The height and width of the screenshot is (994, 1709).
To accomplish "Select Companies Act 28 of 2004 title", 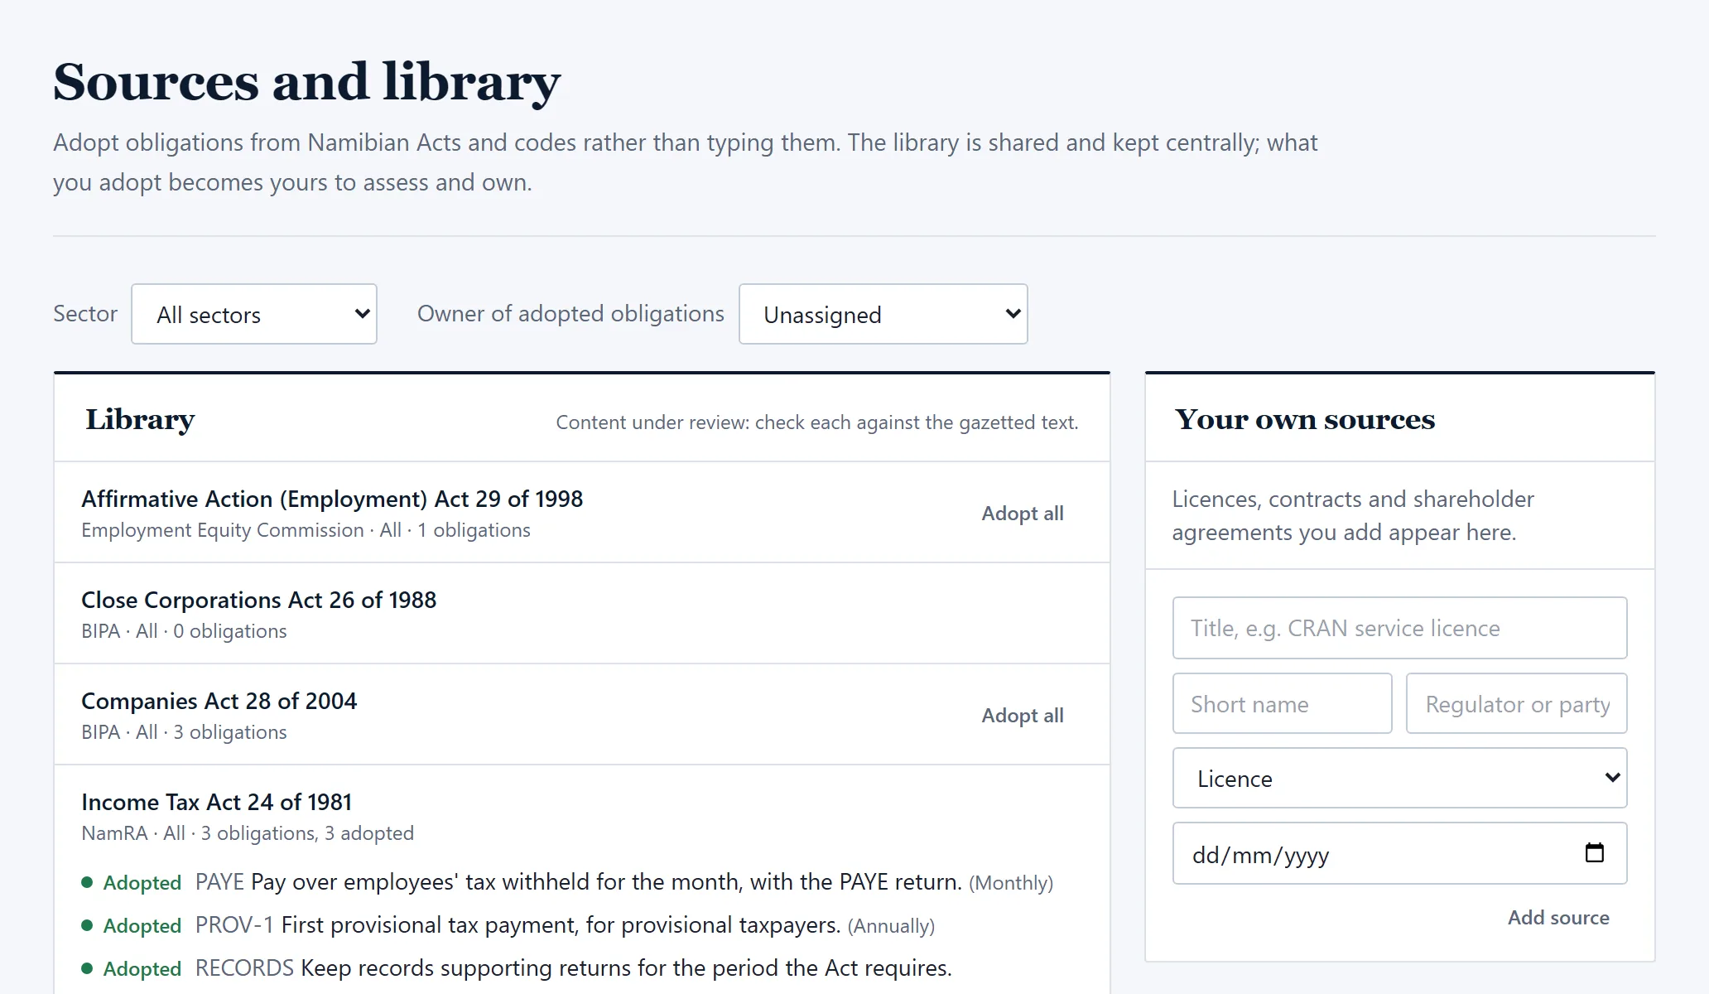I will (x=219, y=701).
